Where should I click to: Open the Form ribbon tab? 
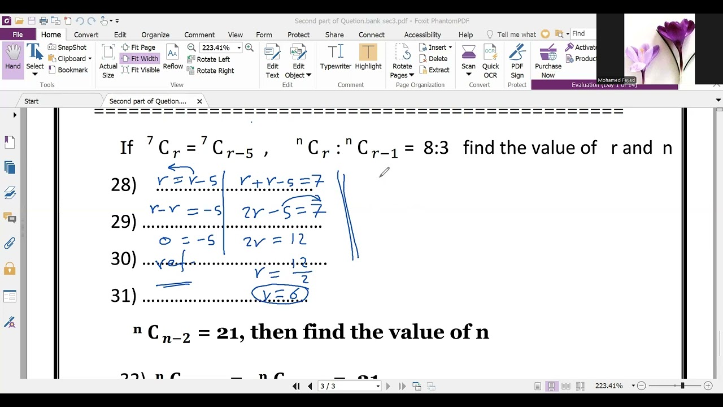click(264, 34)
